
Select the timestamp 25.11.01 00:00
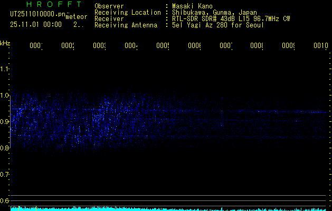[x=36, y=25]
